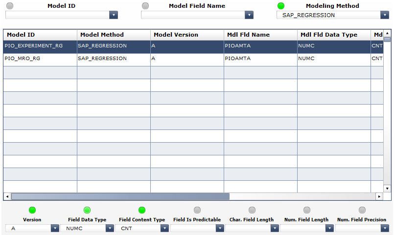Screen dimensions: 395x235
Task: Select the PIO_MRO_RG cell
Action: coord(40,60)
